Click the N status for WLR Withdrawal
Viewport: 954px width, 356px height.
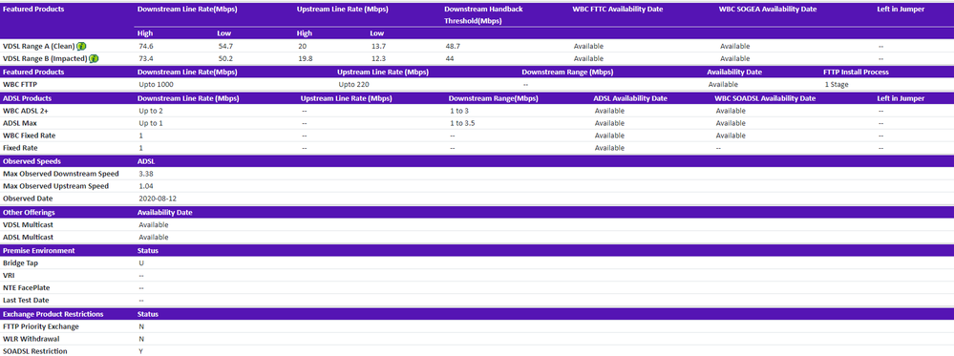pyautogui.click(x=141, y=339)
